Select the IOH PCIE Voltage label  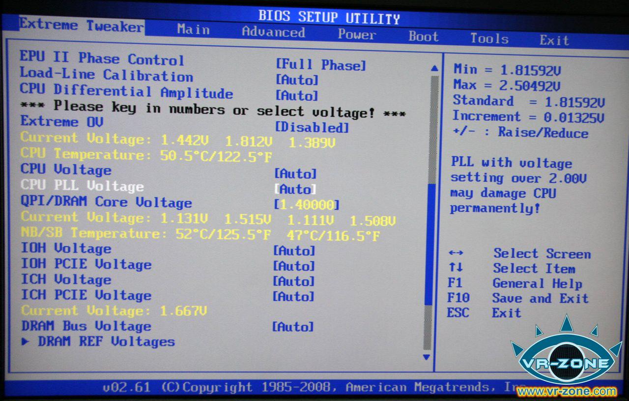[86, 264]
